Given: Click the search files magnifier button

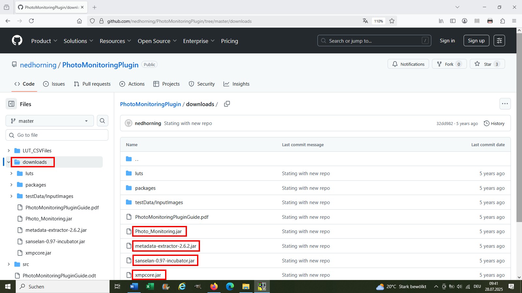Looking at the screenshot, I should (102, 121).
